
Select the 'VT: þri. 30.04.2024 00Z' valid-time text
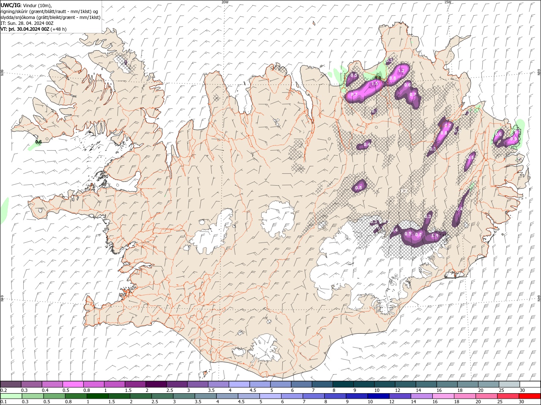(x=25, y=29)
